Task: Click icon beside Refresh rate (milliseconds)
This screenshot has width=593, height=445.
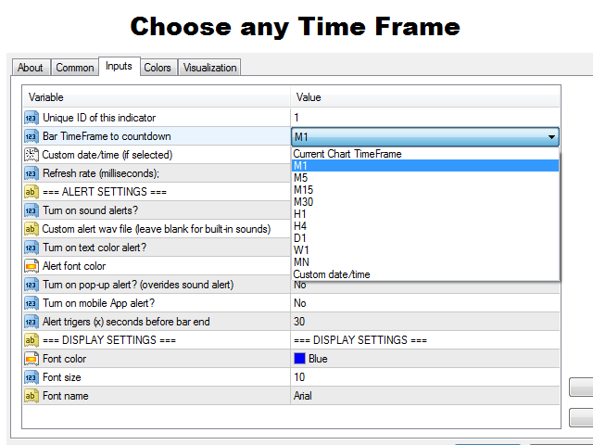Action: [x=32, y=173]
